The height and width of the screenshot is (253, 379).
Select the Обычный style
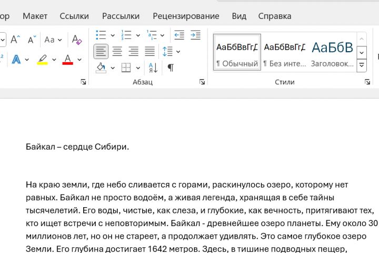pyautogui.click(x=237, y=52)
